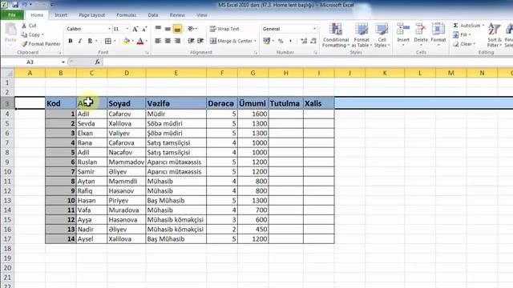Click the Format cells icon

click(438, 30)
